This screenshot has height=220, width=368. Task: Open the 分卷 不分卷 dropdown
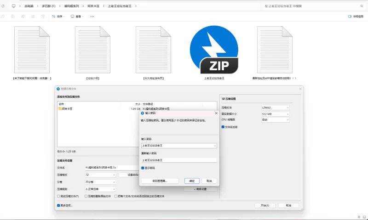click(x=100, y=182)
